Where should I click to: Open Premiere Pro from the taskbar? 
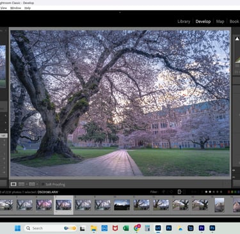click(x=202, y=228)
